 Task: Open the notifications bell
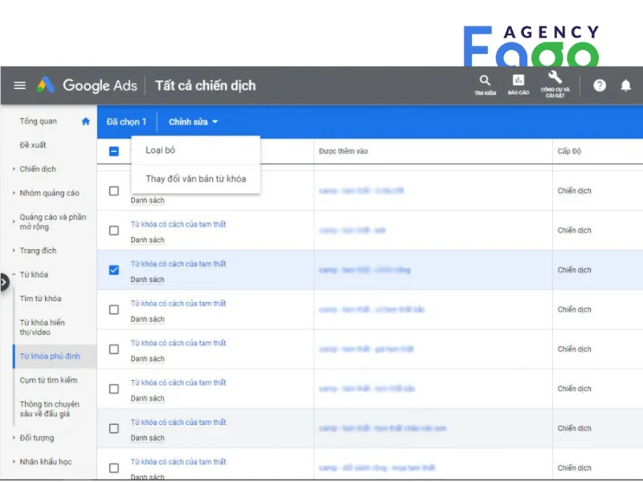625,86
